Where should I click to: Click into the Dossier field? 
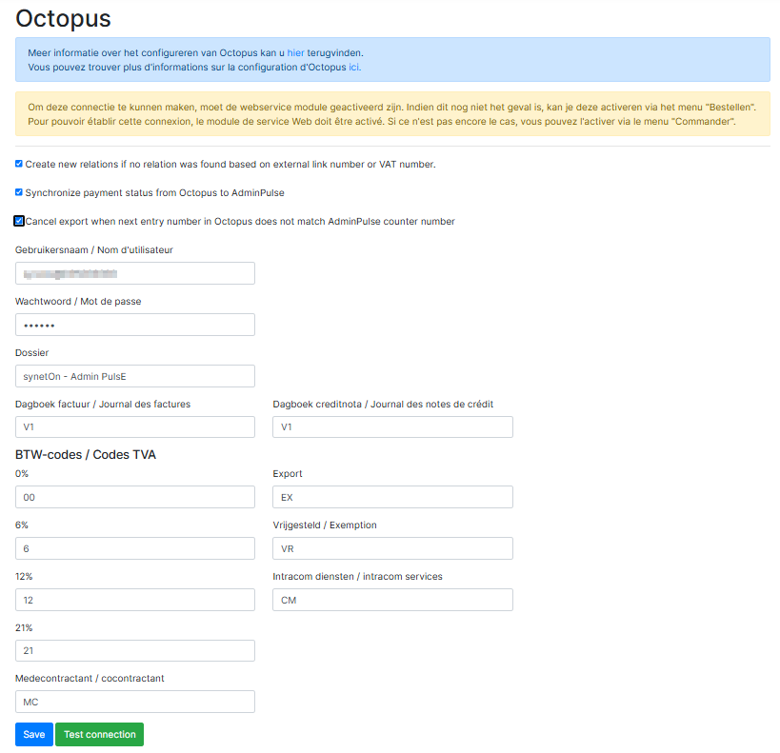tap(135, 376)
